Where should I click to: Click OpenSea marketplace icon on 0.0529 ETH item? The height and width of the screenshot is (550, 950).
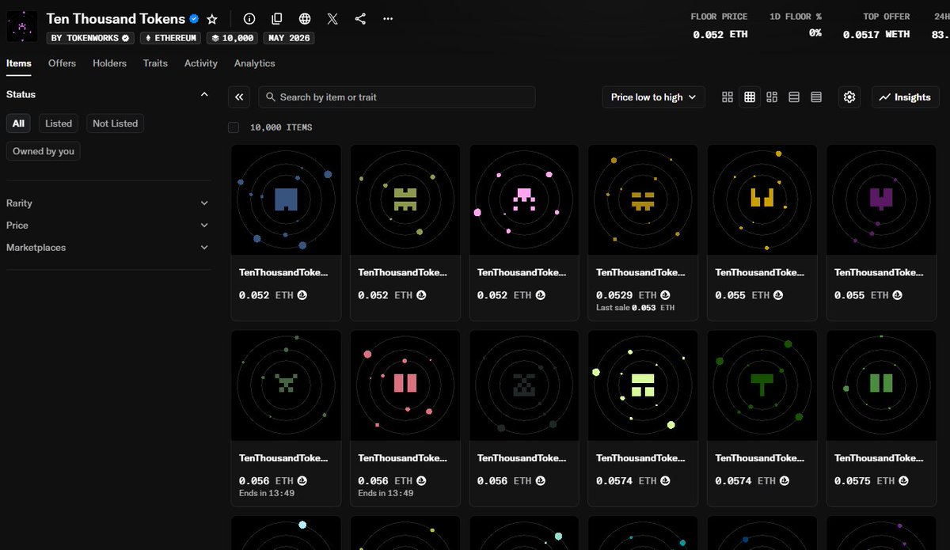click(x=665, y=295)
